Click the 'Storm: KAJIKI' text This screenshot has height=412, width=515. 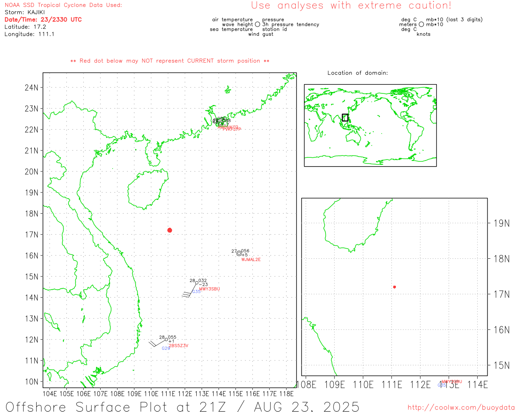pos(25,12)
